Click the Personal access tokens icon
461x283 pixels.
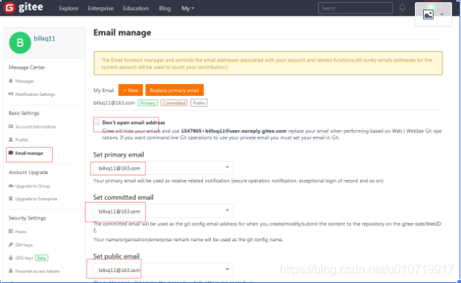point(11,270)
